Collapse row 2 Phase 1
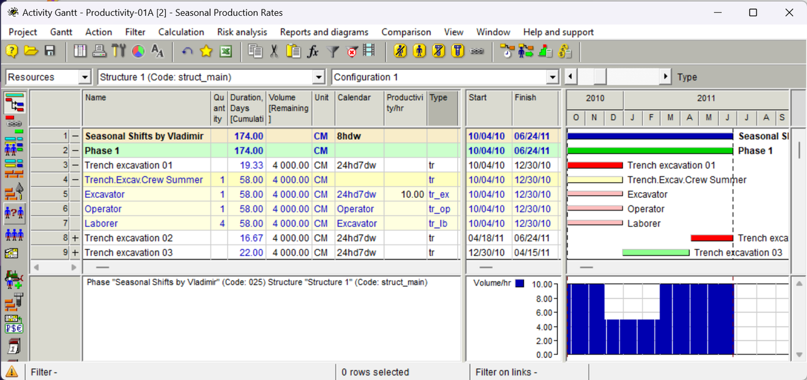This screenshot has width=807, height=380. [76, 151]
